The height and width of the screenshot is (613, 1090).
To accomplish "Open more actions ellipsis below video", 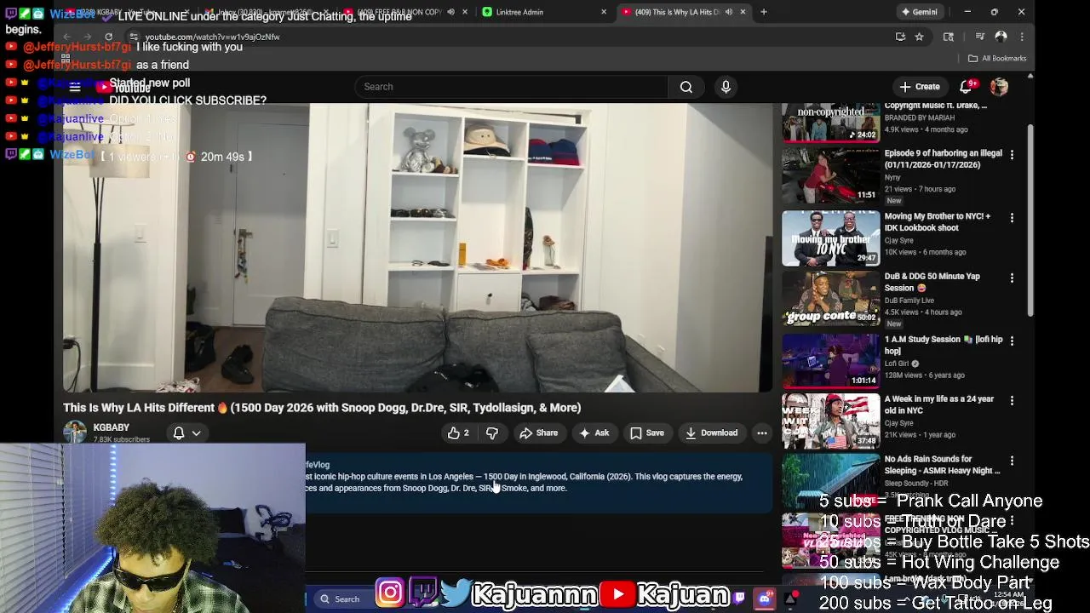I will (x=762, y=433).
